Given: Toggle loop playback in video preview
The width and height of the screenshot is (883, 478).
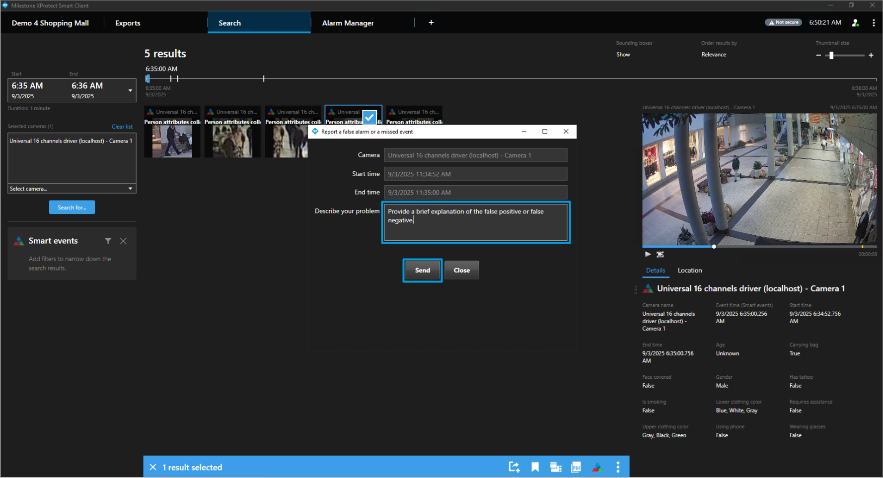Looking at the screenshot, I should pyautogui.click(x=660, y=254).
